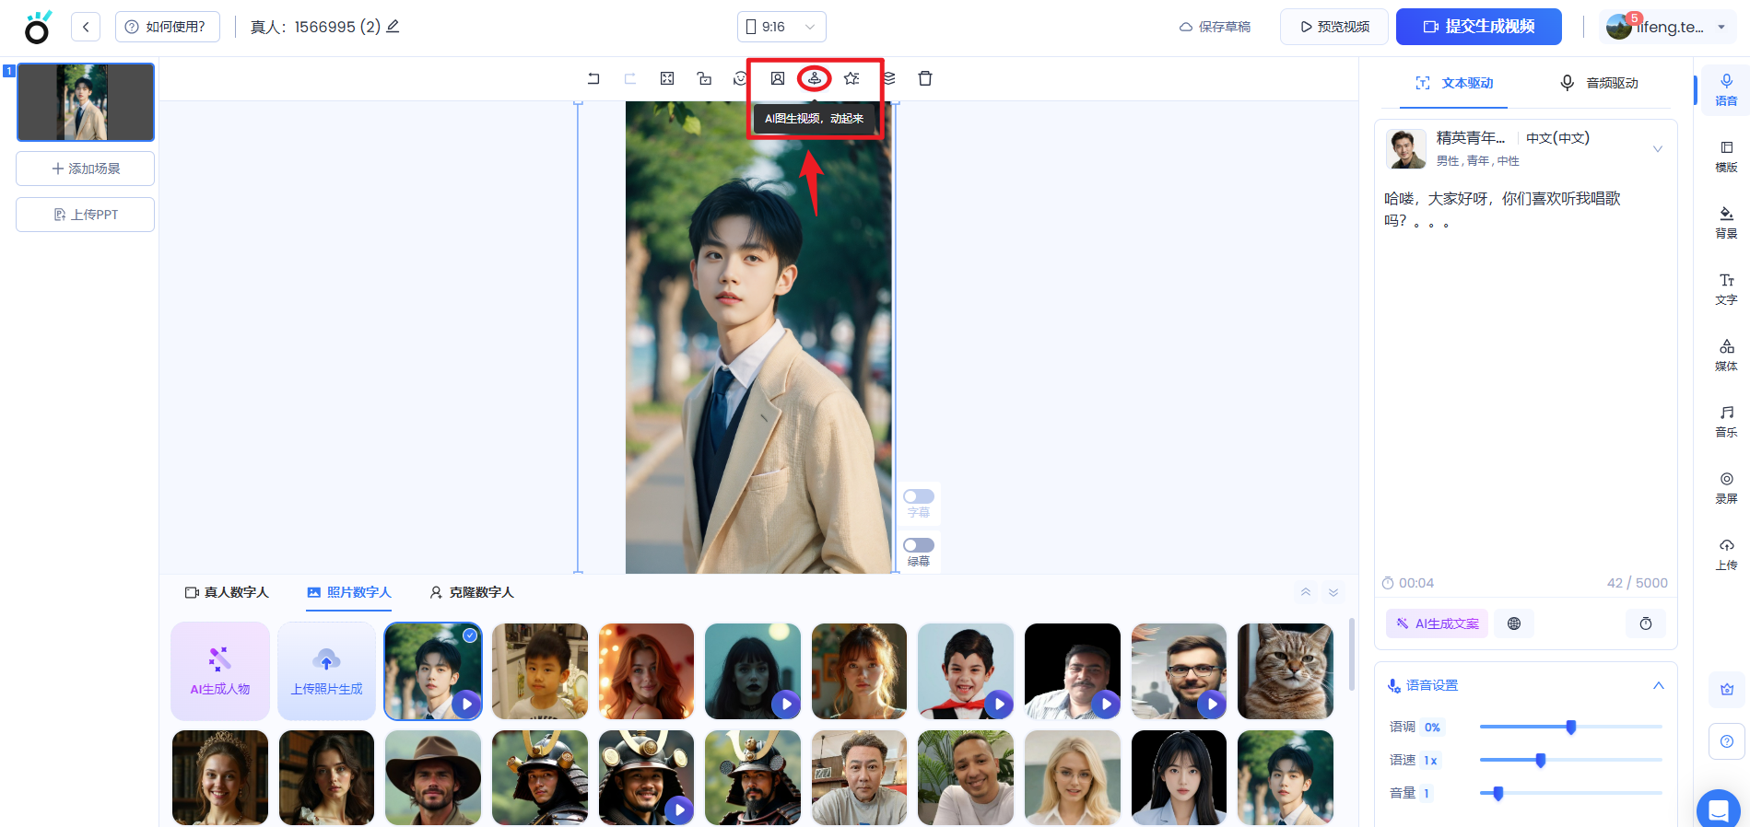Click the AI图生视频 animate icon
This screenshot has width=1750, height=827.
tap(815, 79)
